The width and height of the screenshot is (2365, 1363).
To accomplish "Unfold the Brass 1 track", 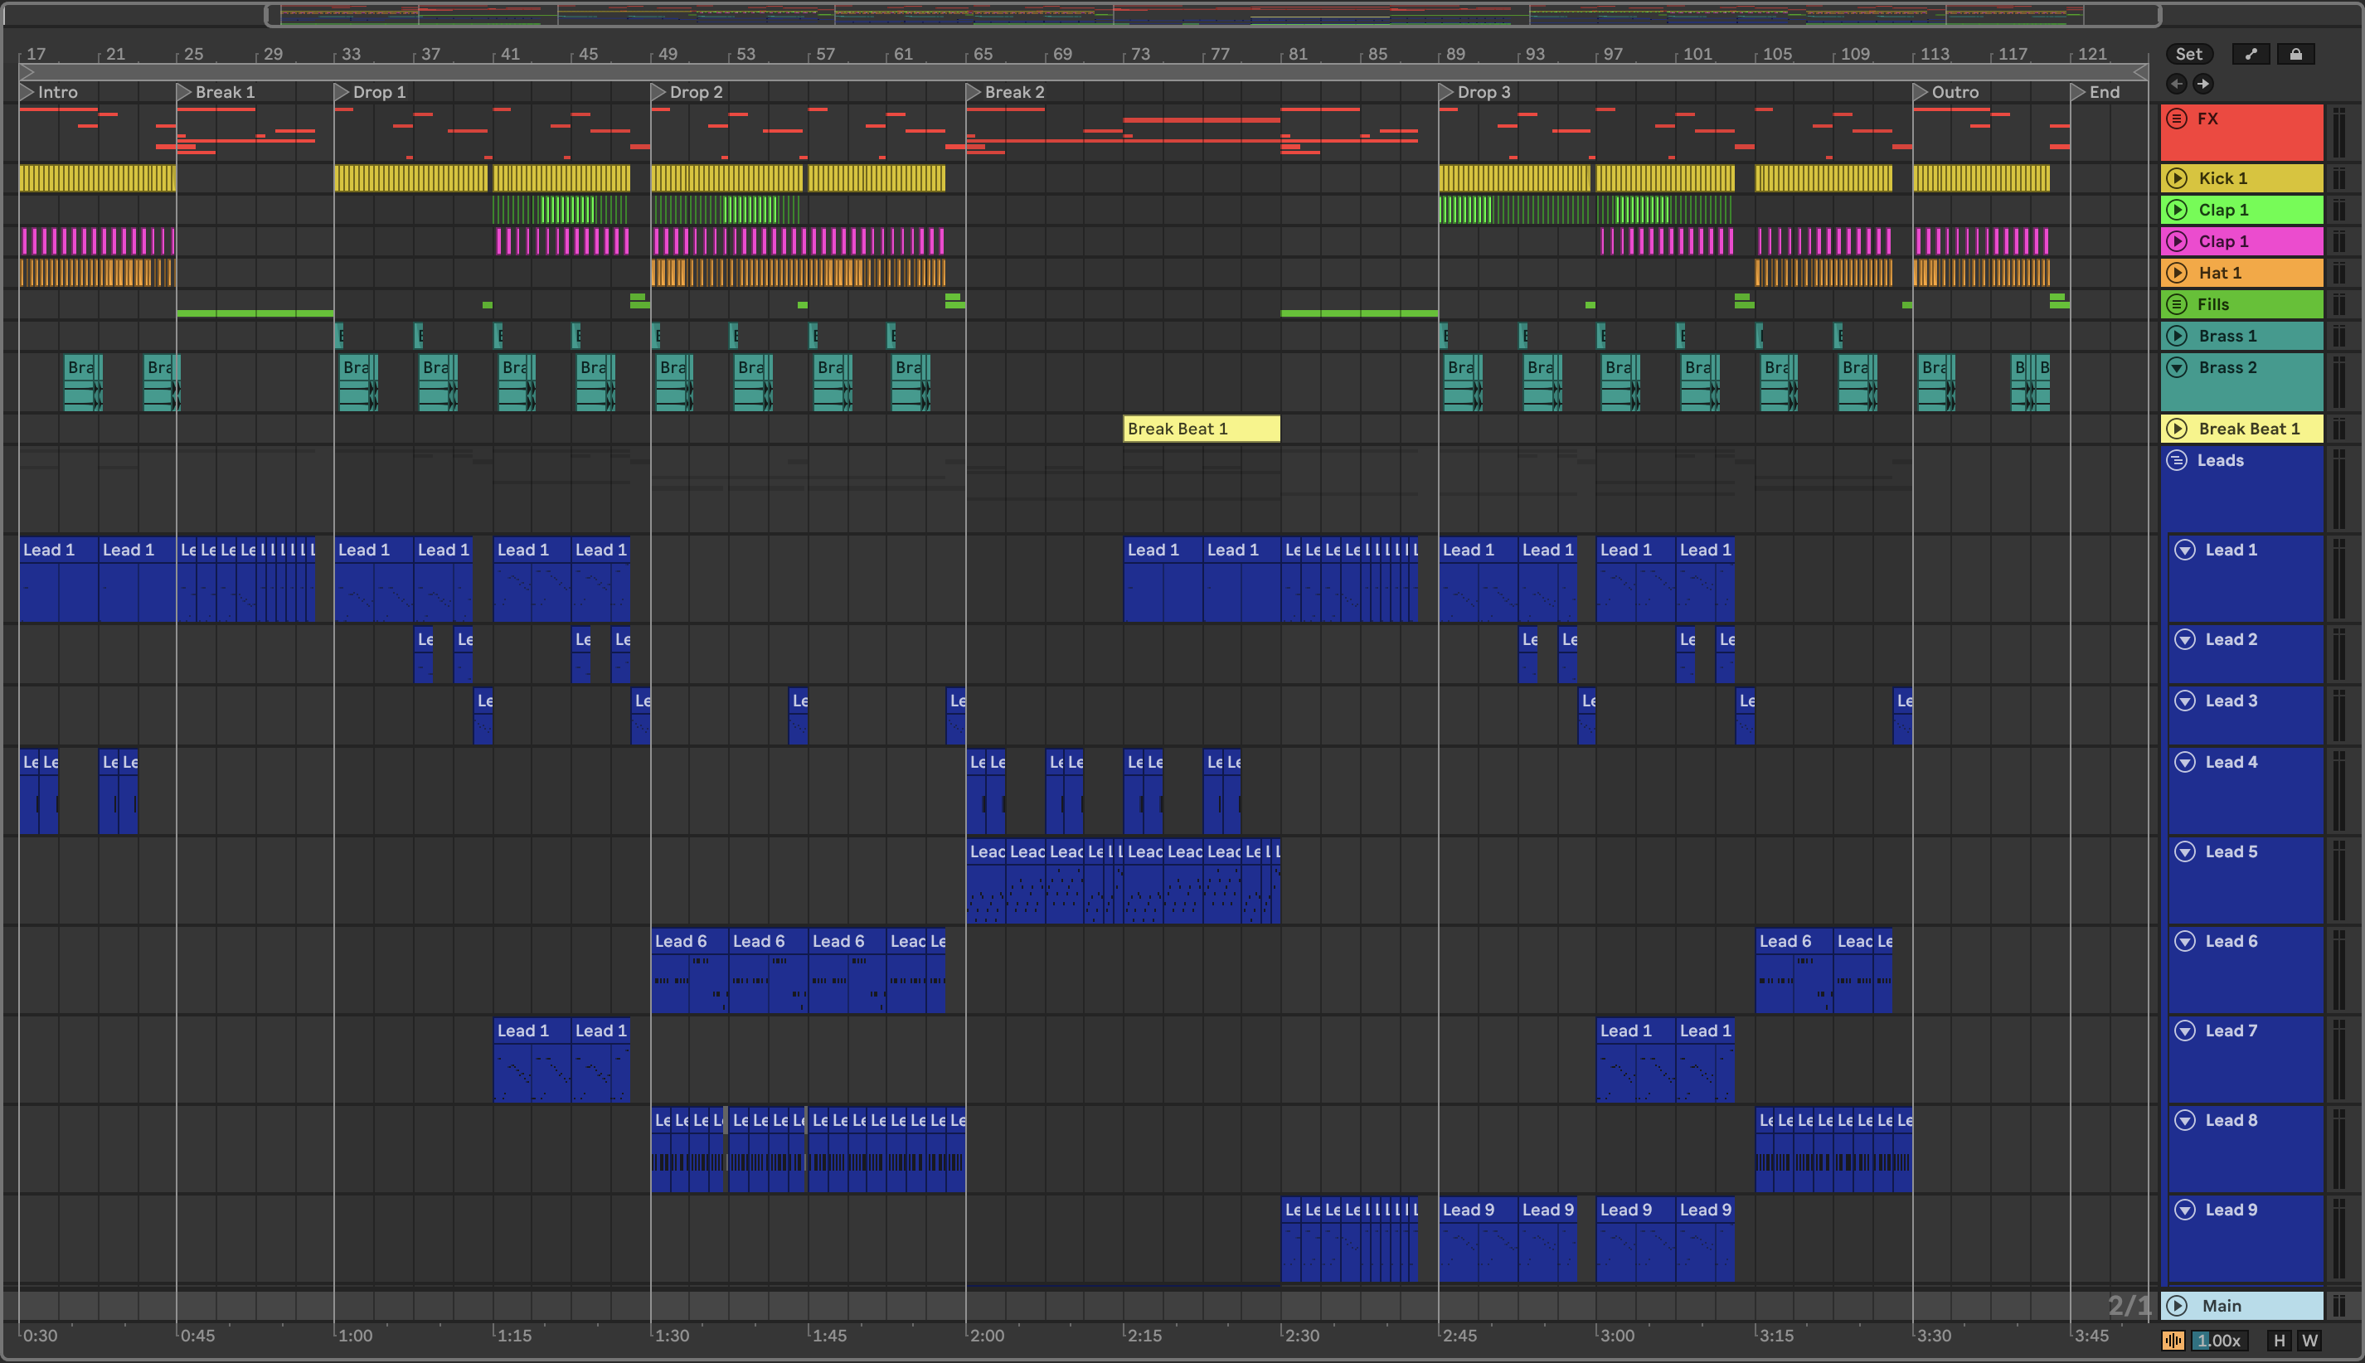I will coord(2177,336).
